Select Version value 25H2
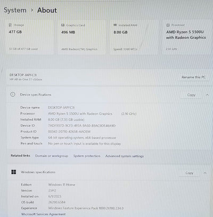The width and height of the screenshot is (213, 217). pos(52,190)
